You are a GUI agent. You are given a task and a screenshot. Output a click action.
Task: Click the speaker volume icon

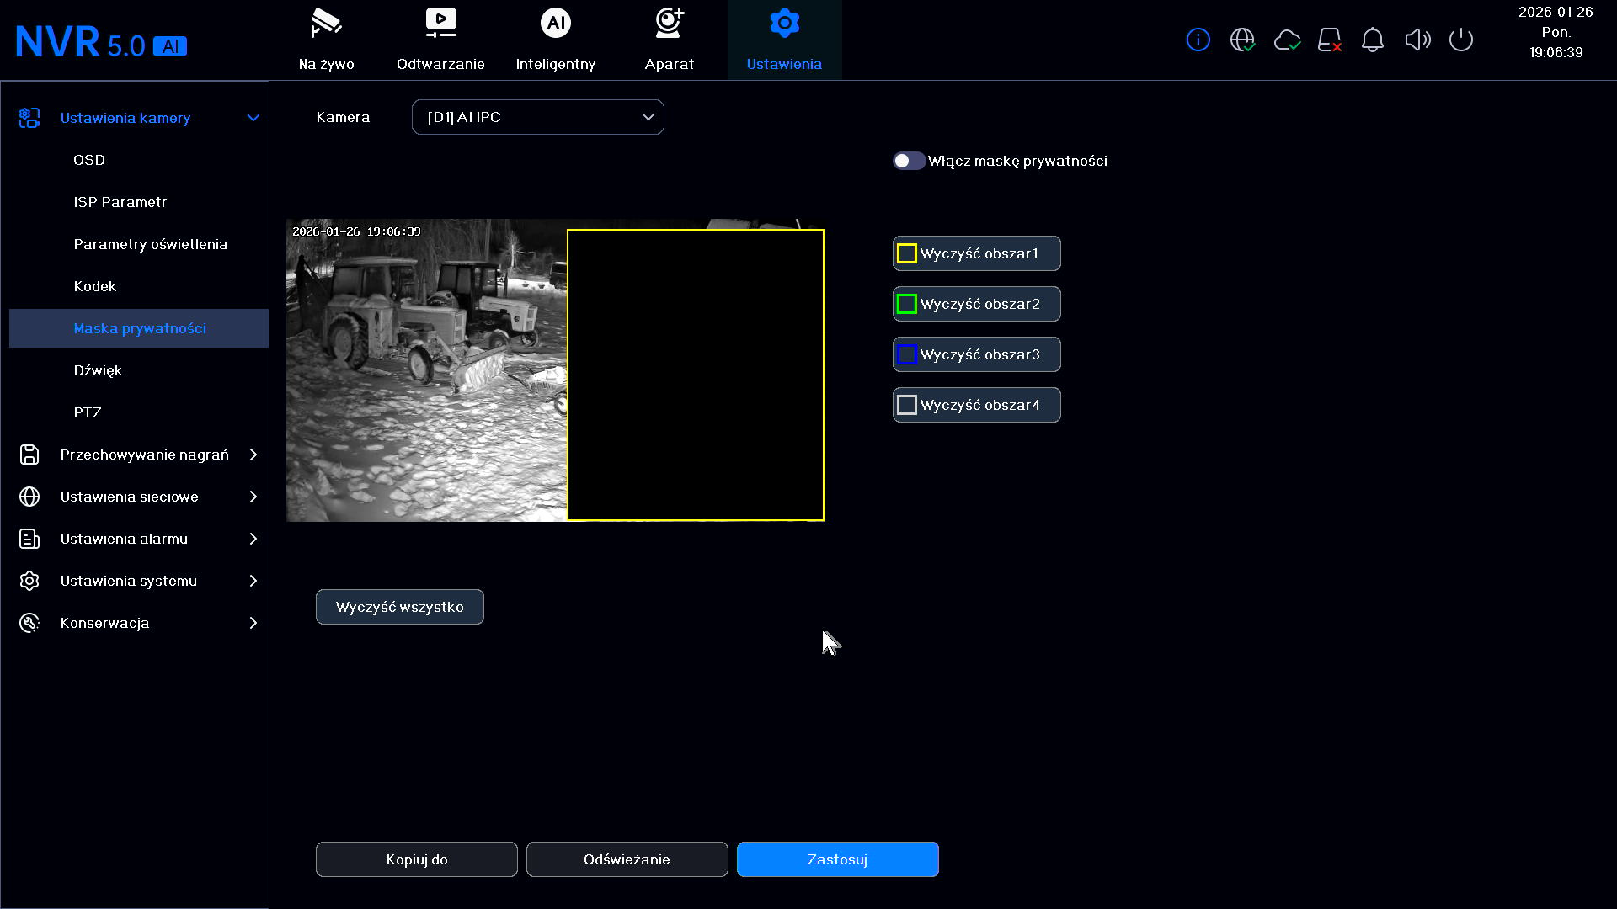tap(1417, 40)
